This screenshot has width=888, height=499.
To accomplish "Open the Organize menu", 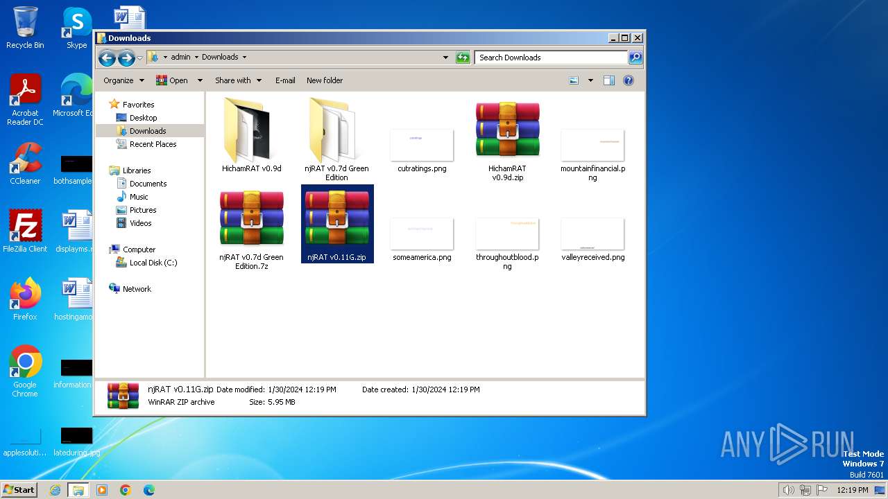I will pyautogui.click(x=123, y=80).
